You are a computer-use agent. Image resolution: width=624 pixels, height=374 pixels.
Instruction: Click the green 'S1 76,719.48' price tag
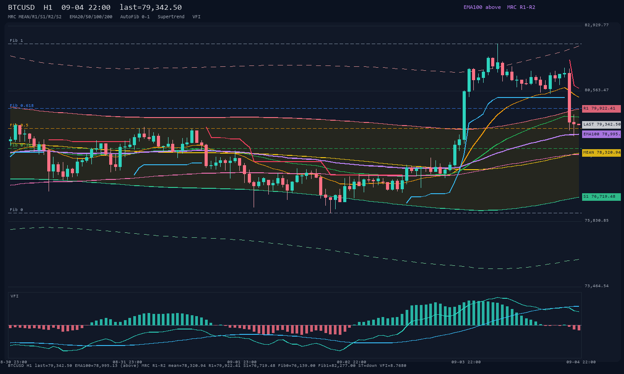pyautogui.click(x=601, y=197)
